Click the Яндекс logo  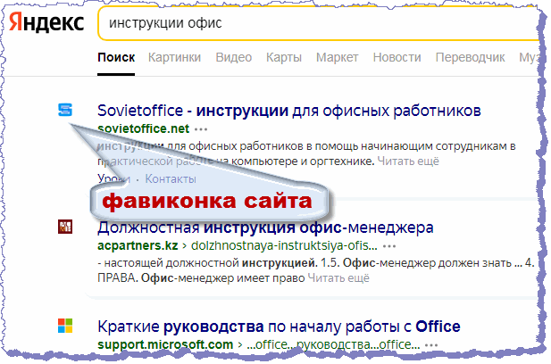coord(46,22)
